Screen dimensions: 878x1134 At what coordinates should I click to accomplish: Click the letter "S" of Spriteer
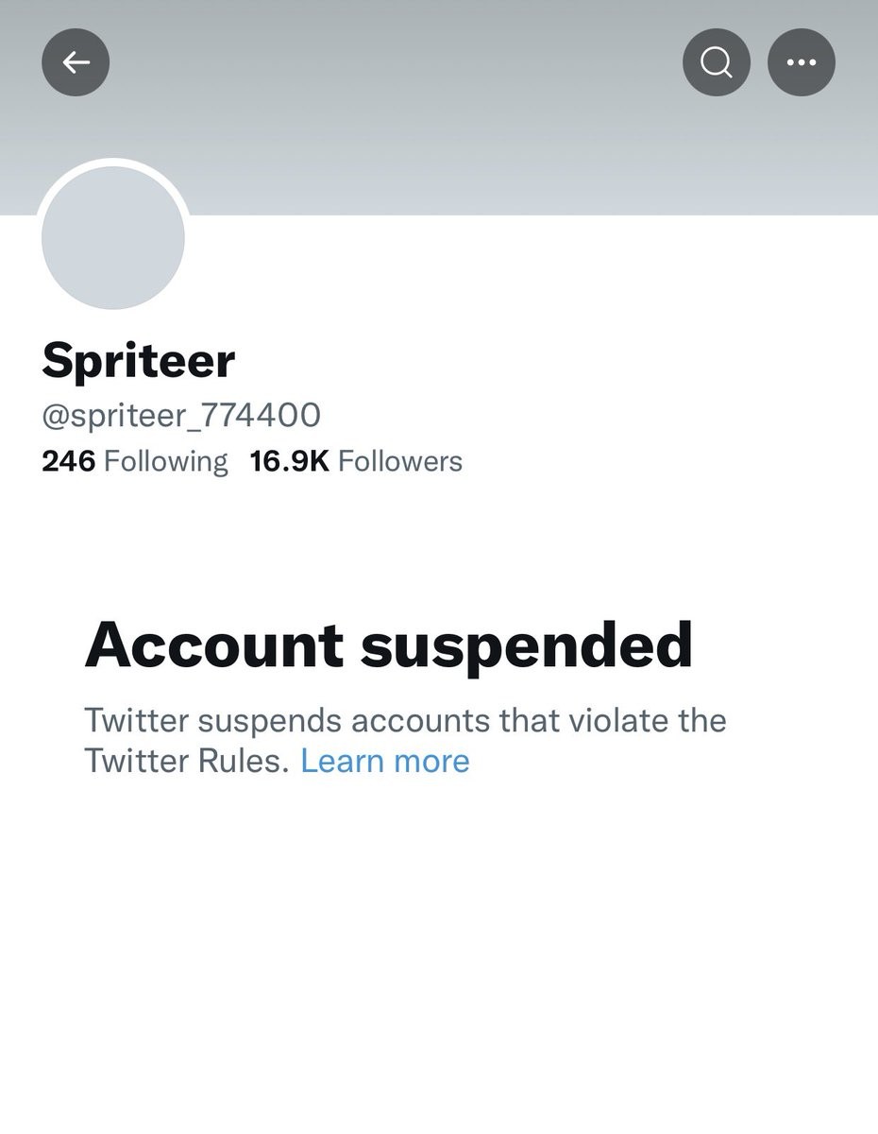(x=59, y=360)
